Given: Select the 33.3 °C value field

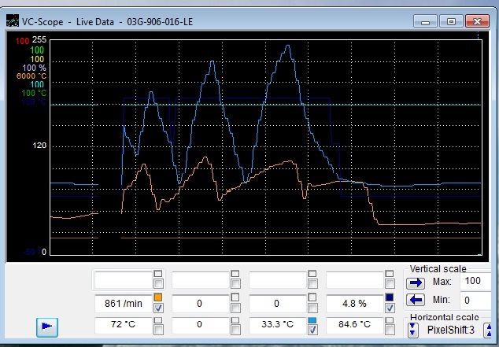Looking at the screenshot, I should click(x=277, y=325).
